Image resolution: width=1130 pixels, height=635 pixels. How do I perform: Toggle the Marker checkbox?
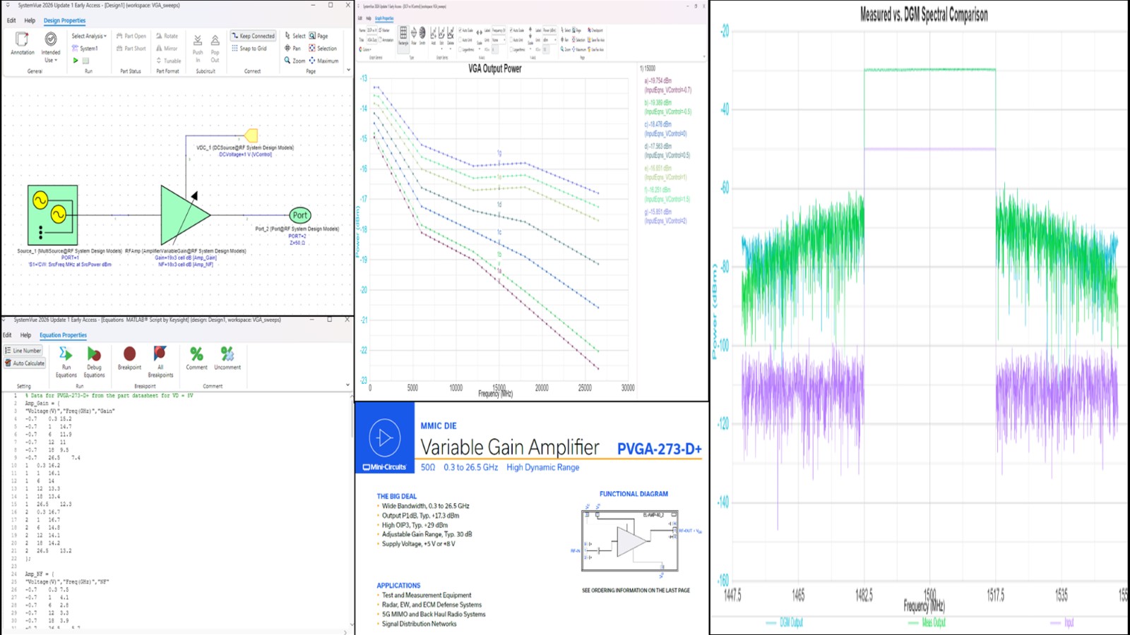click(x=384, y=30)
